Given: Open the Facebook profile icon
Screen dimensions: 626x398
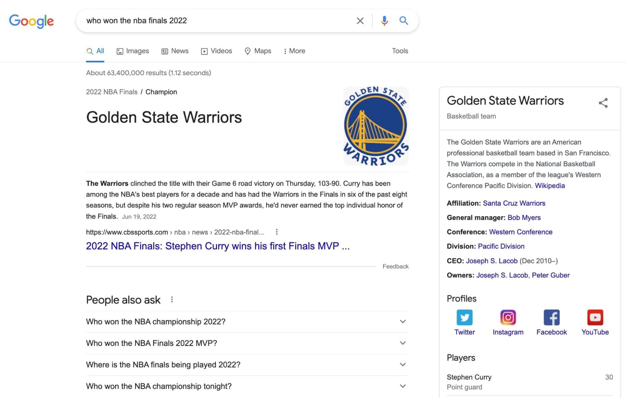Looking at the screenshot, I should click(x=551, y=318).
